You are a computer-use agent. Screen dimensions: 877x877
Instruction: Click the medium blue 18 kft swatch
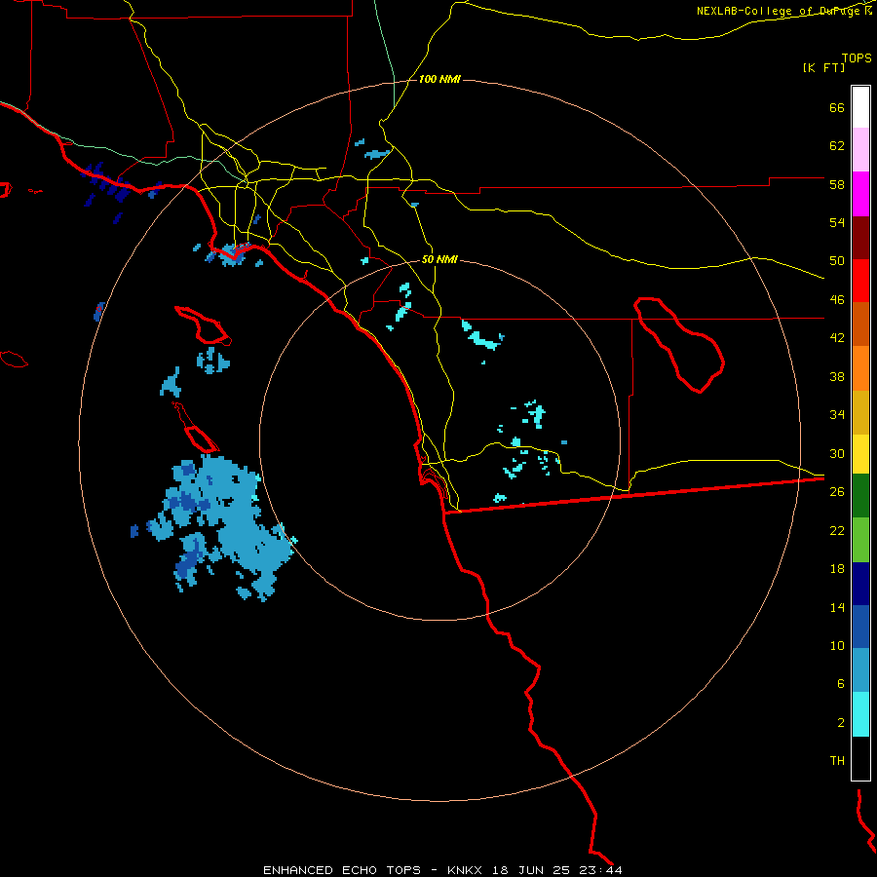click(860, 627)
